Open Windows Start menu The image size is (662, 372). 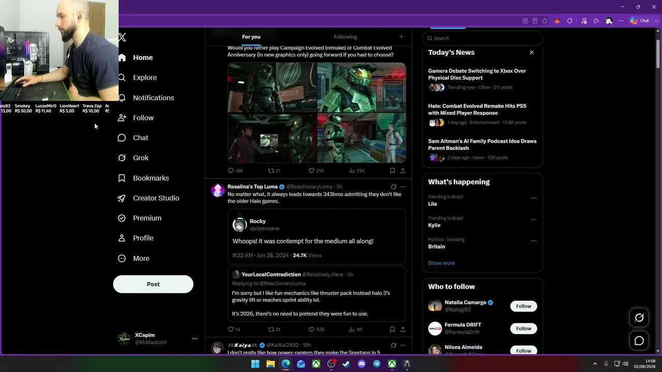click(x=255, y=364)
